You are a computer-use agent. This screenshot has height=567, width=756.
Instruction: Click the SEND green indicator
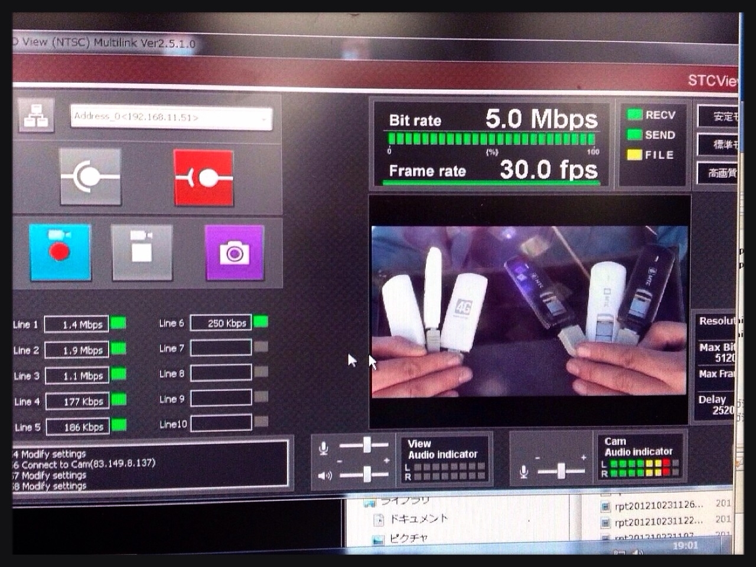634,135
